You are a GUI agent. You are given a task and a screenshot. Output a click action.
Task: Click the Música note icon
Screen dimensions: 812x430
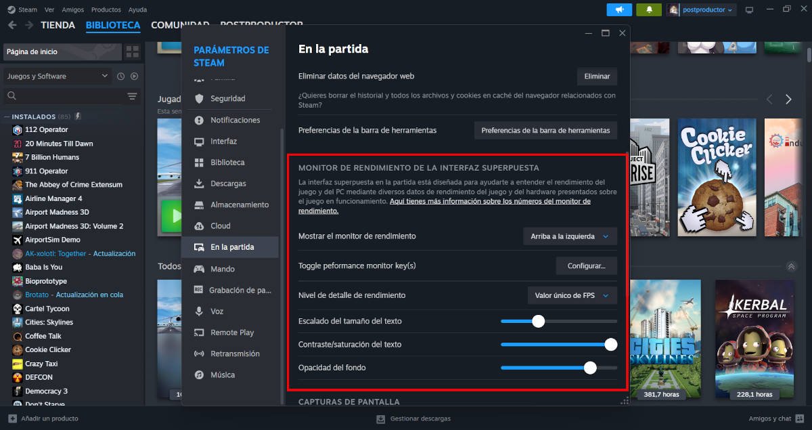coord(199,374)
